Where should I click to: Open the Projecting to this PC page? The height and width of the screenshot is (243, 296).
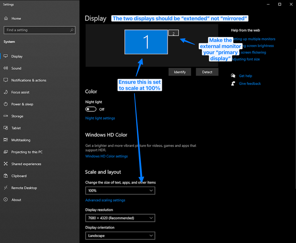(x=27, y=152)
